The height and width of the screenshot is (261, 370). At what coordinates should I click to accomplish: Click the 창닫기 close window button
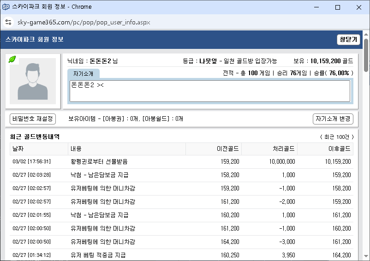(348, 40)
